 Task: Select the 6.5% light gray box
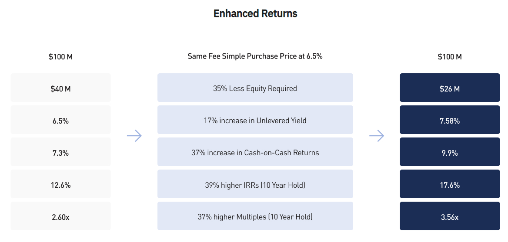(x=60, y=120)
